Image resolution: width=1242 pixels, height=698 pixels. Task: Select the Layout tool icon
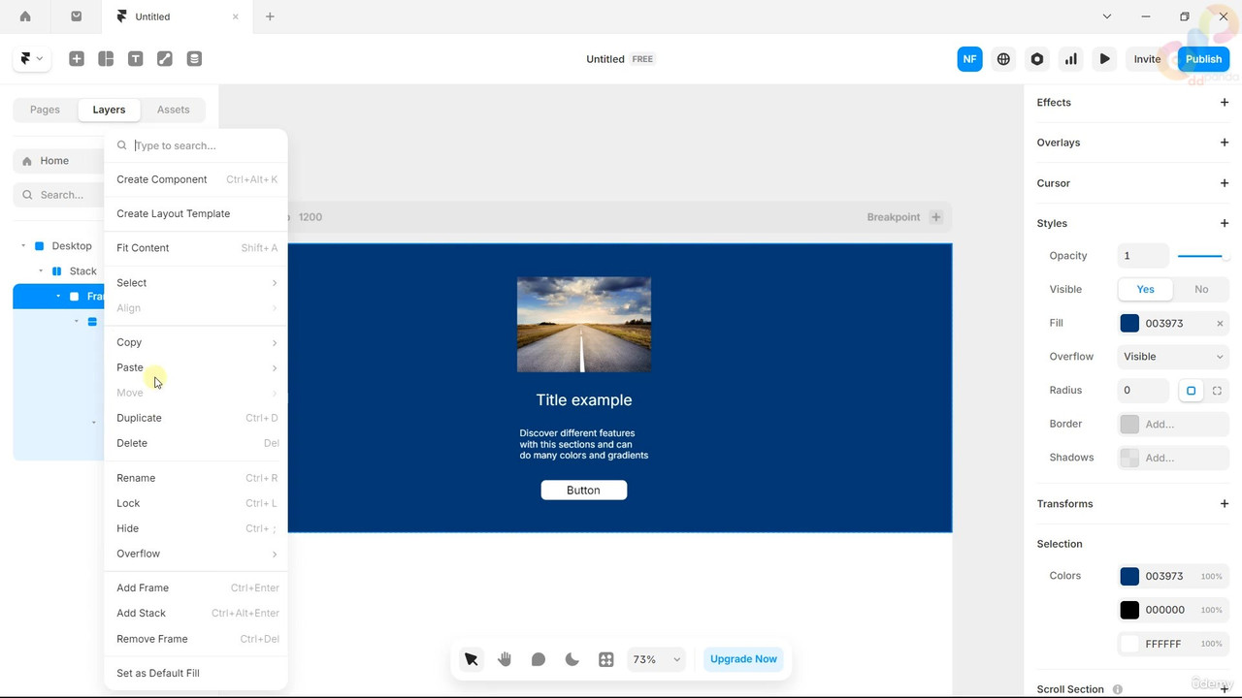[x=106, y=59]
